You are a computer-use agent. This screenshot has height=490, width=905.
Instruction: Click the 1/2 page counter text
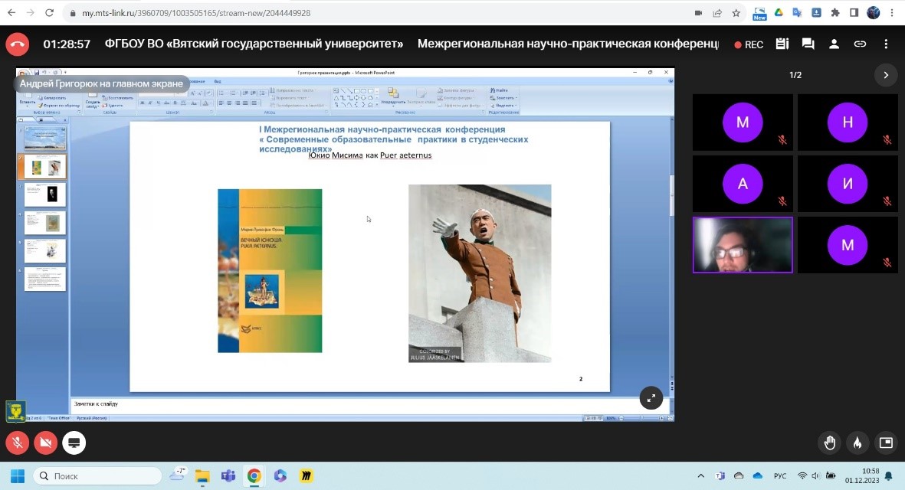[x=795, y=75]
